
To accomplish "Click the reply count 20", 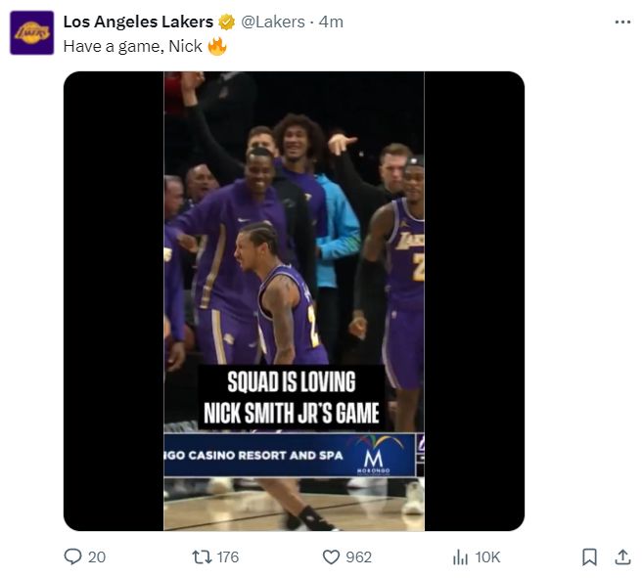I will point(97,556).
